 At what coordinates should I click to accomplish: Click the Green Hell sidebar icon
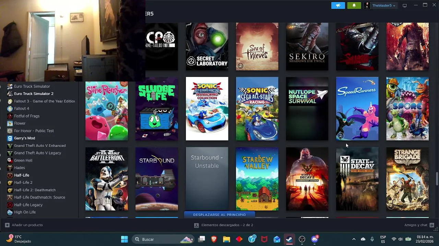click(x=10, y=160)
